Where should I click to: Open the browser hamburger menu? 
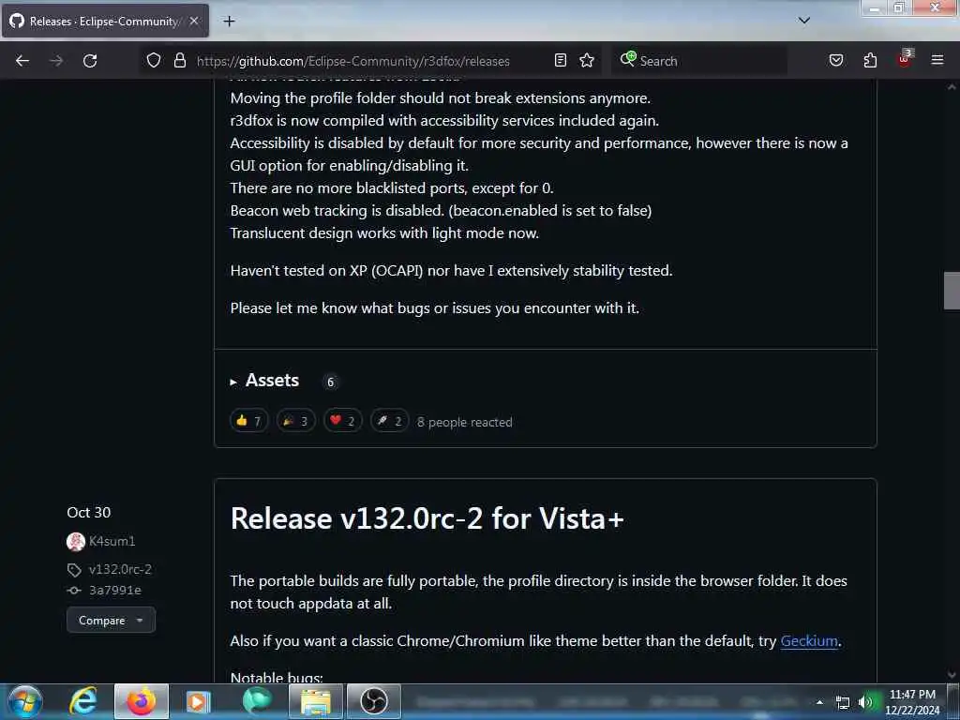pos(937,60)
